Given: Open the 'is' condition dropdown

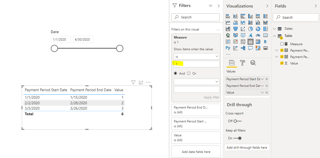Looking at the screenshot, I should coord(197,56).
